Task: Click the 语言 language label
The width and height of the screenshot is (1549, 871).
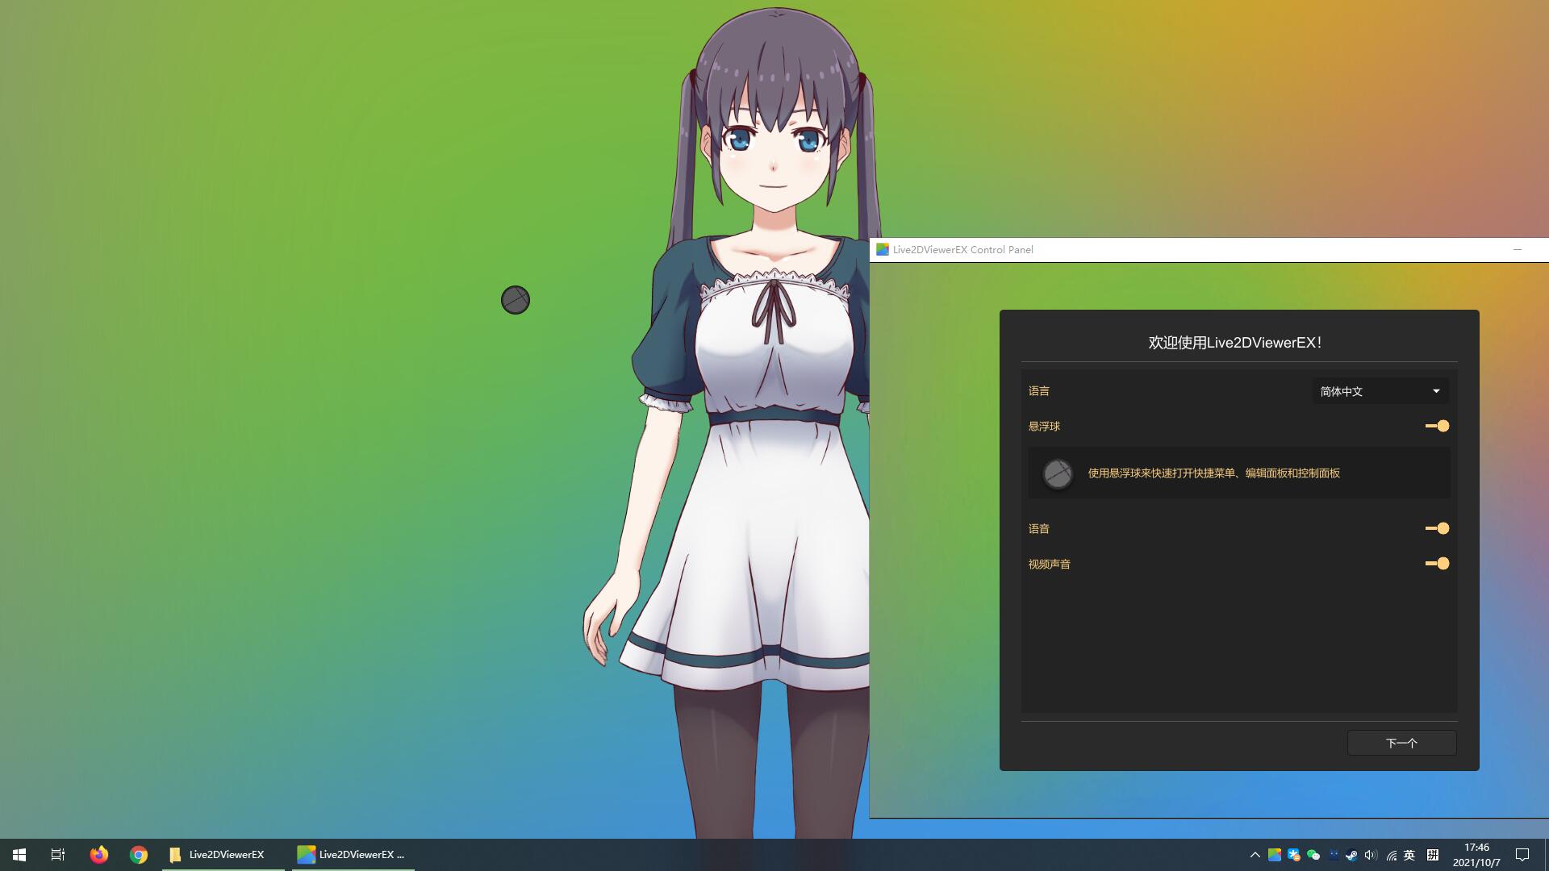Action: (1039, 391)
